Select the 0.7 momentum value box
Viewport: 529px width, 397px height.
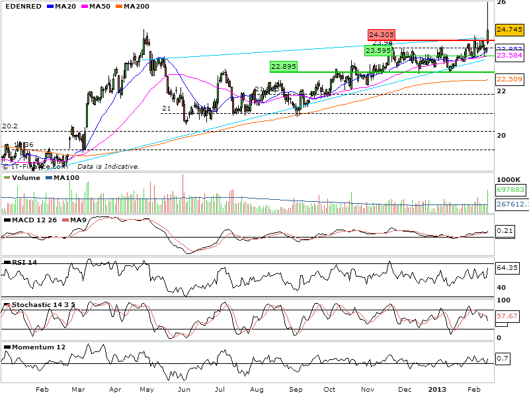point(503,359)
